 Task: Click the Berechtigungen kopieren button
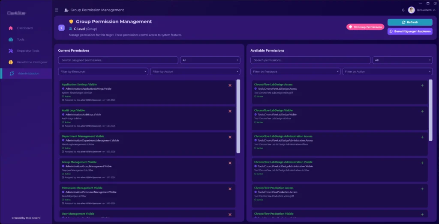[410, 31]
